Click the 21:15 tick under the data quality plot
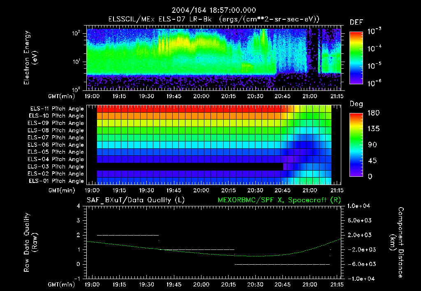Image resolution: width=421 pixels, height=291 pixels. pyautogui.click(x=337, y=284)
